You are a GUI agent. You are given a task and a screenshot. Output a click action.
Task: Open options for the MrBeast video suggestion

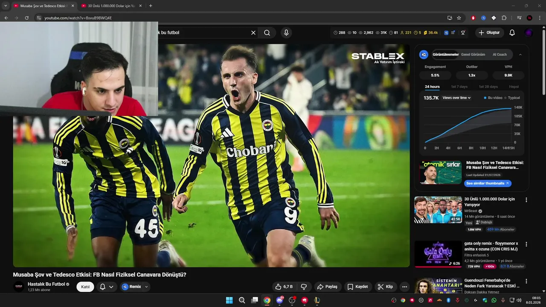pyautogui.click(x=526, y=200)
